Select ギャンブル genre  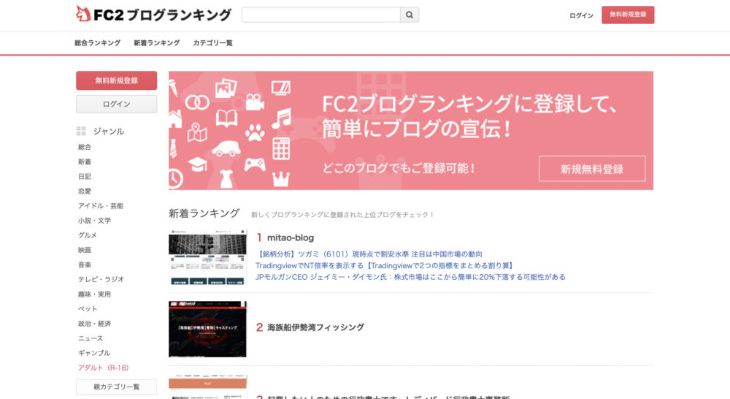(x=94, y=353)
